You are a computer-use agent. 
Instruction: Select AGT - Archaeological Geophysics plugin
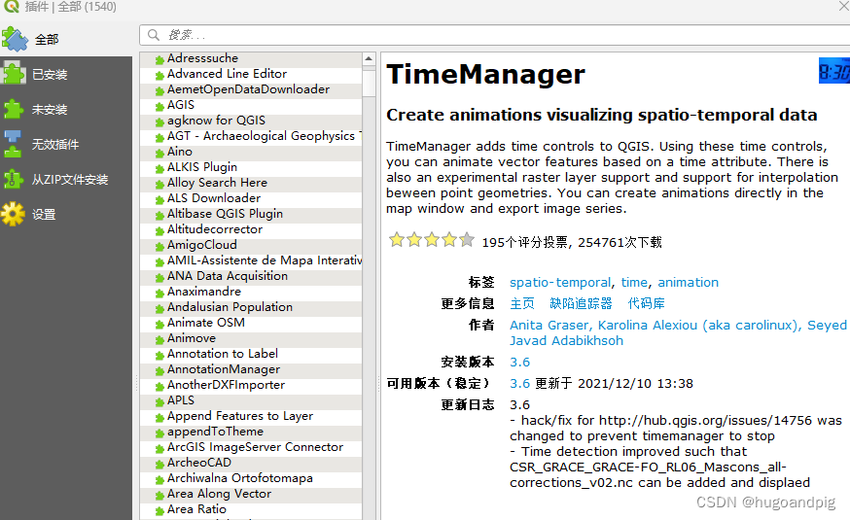click(251, 136)
